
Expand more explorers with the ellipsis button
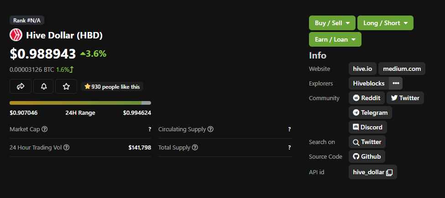coord(396,83)
